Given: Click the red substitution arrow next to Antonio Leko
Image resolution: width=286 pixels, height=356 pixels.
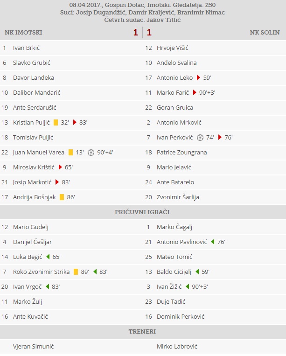Looking at the screenshot, I should point(198,77).
